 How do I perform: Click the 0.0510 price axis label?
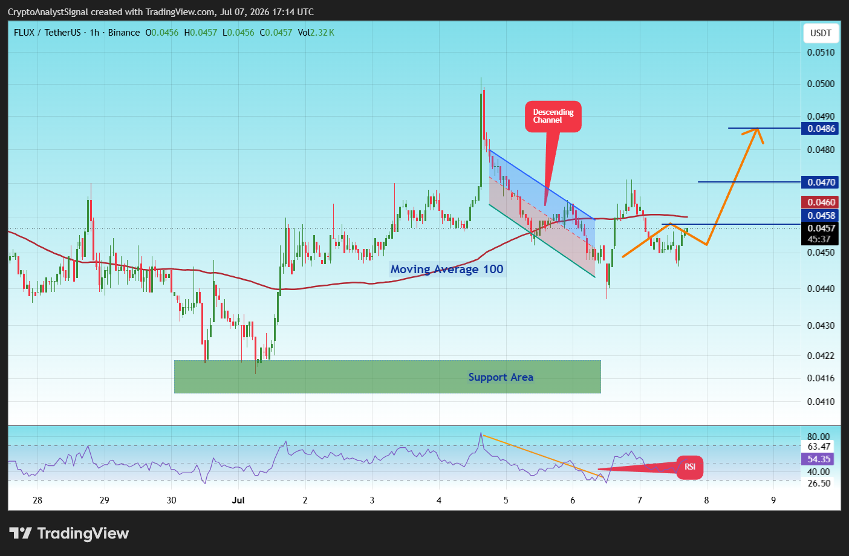click(x=821, y=53)
